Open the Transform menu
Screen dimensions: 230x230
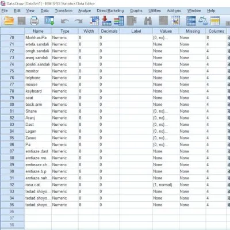(64, 11)
